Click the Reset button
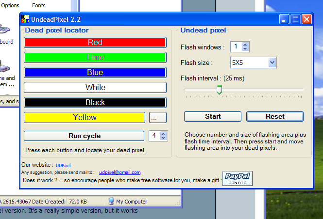 275,116
